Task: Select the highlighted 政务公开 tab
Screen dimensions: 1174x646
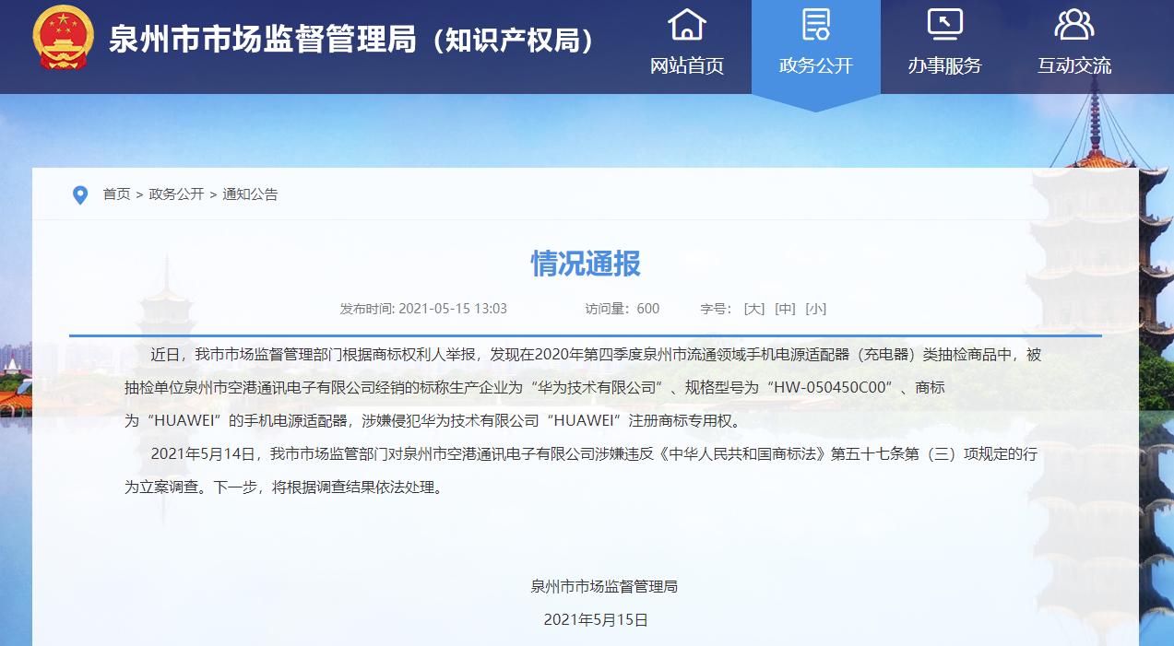Action: click(x=815, y=65)
